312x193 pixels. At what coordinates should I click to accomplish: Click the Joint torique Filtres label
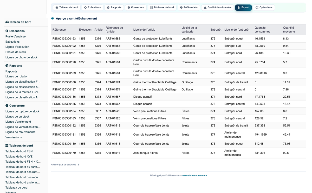click(145, 153)
